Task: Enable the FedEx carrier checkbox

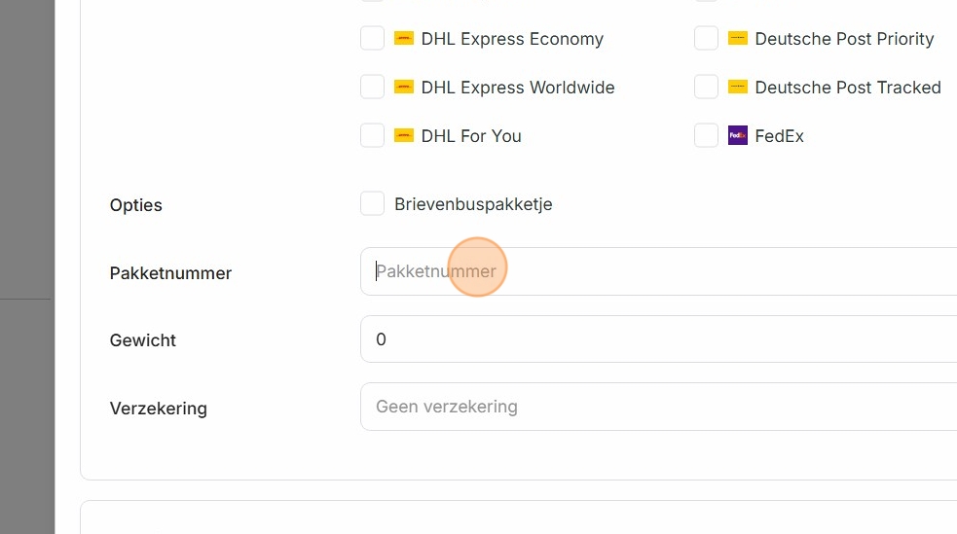Action: (x=706, y=136)
